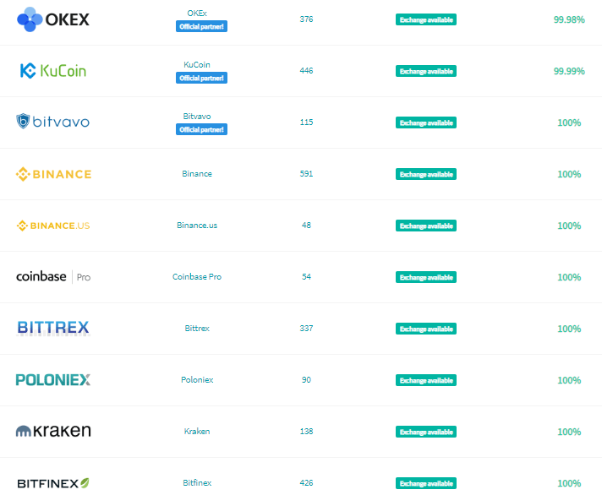Open the Kraken logo
Screen dimensions: 602x495
tap(53, 431)
